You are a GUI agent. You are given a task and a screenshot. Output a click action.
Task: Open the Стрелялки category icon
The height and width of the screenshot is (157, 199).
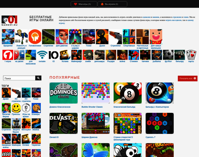(116, 37)
